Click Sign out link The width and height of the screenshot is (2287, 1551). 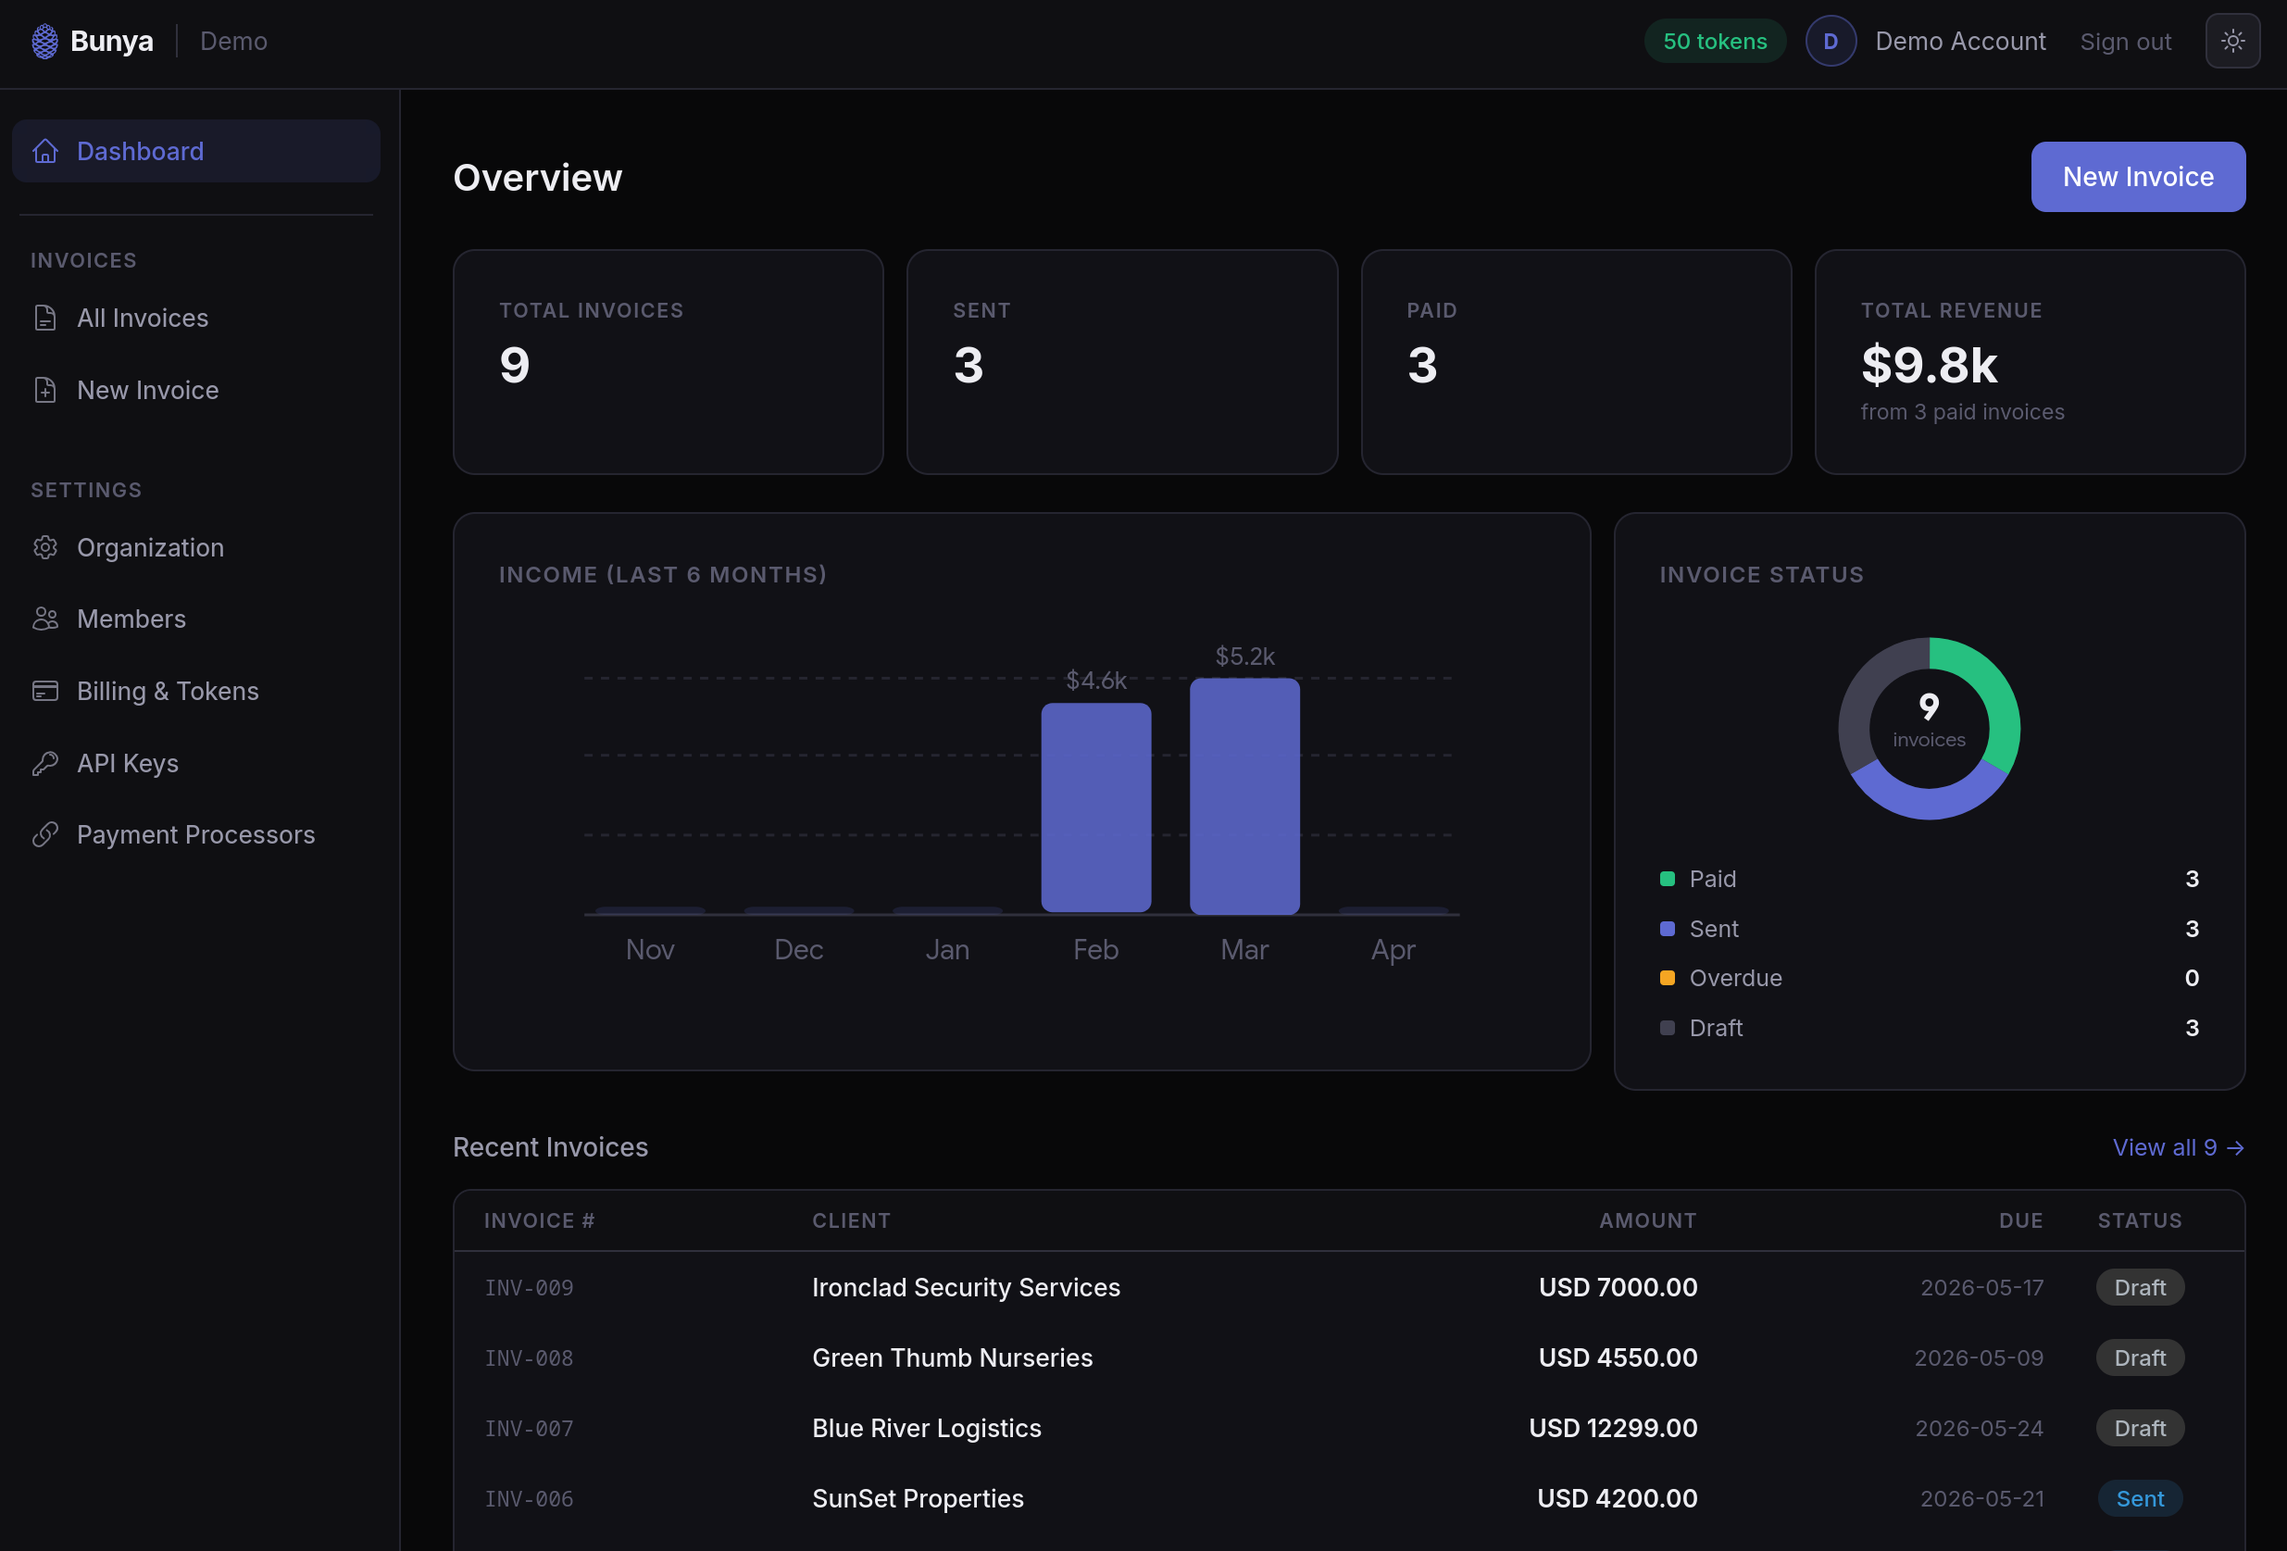(x=2125, y=42)
